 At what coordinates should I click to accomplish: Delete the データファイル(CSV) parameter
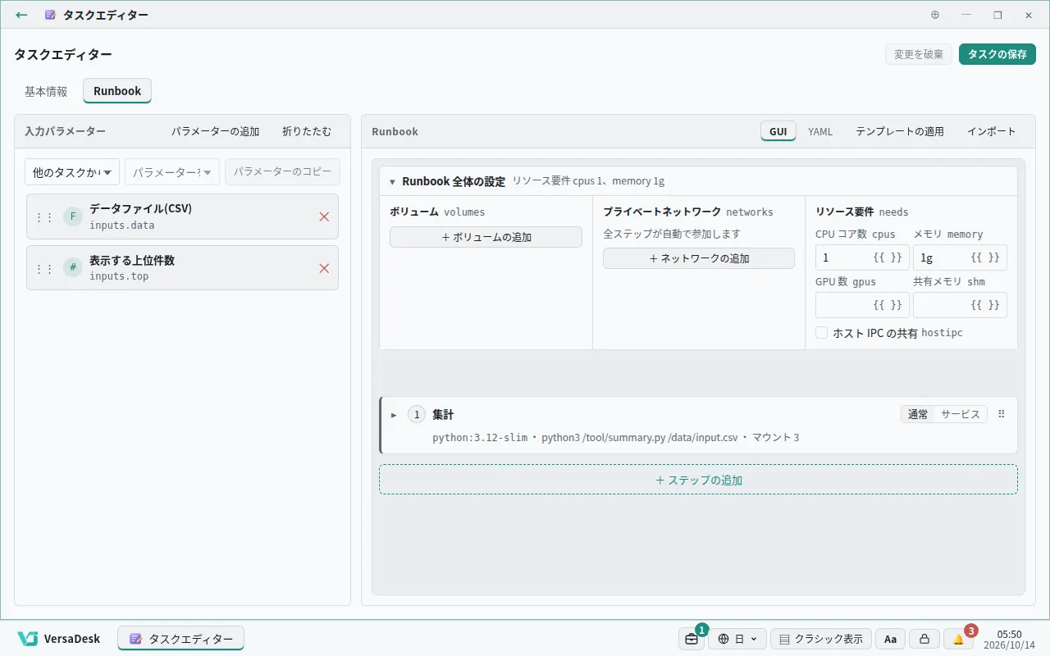coord(324,216)
